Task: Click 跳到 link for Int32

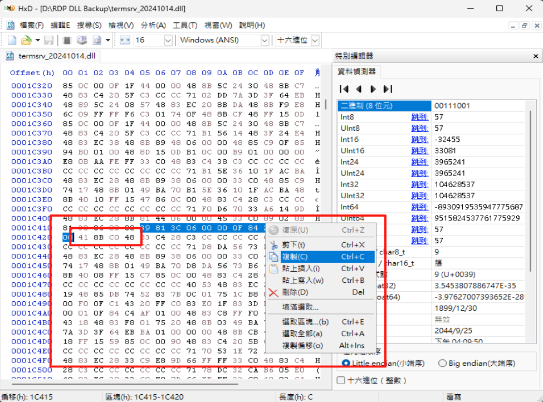Action: (419, 184)
